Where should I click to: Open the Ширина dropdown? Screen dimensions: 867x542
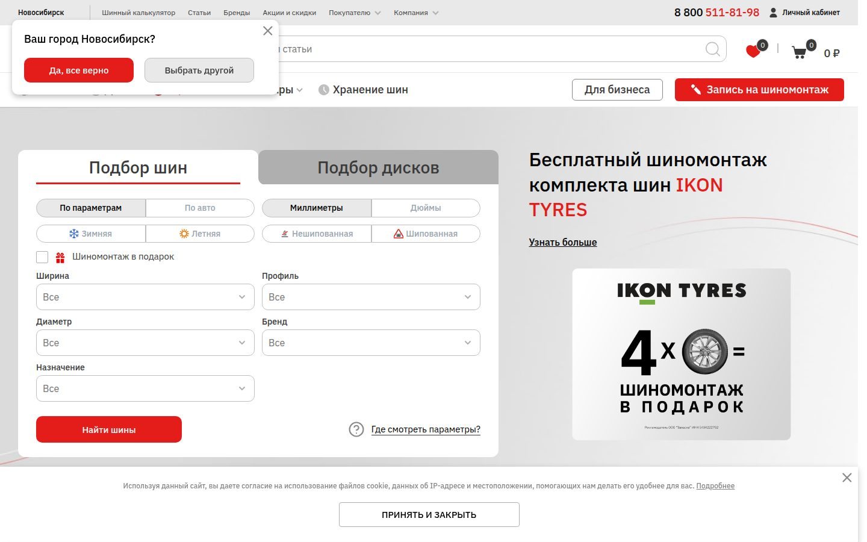pos(145,297)
